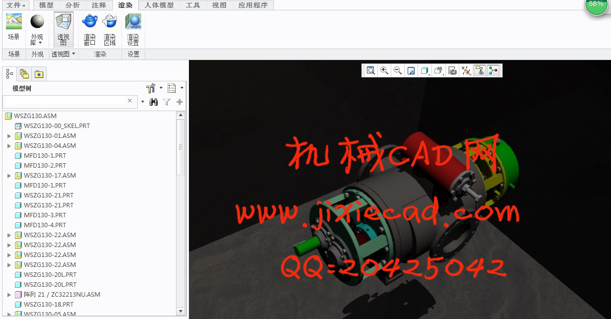Screen dimensions: 611x319
Task: Switch to the 人体模型 ribbon tab
Action: [159, 5]
